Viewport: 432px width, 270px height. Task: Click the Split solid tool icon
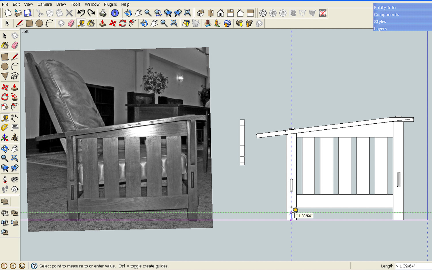tap(5, 232)
